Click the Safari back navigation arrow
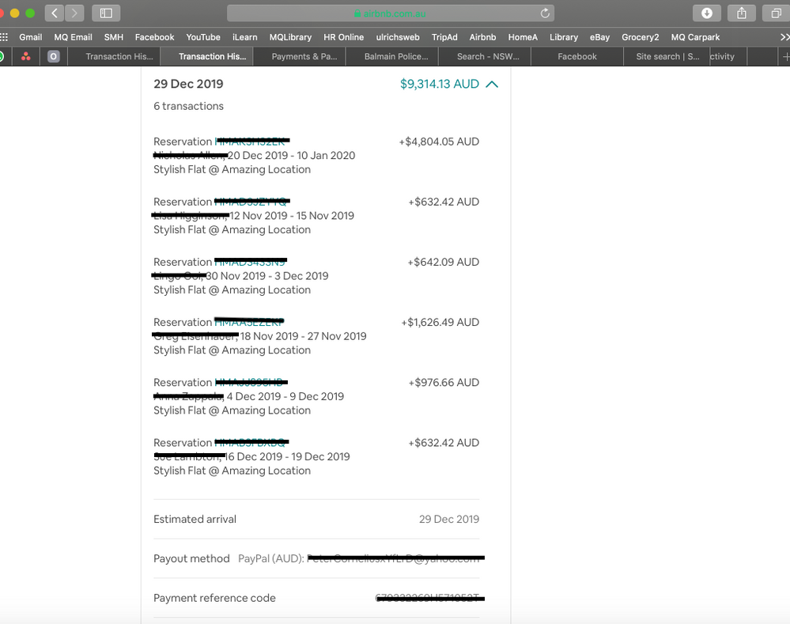The height and width of the screenshot is (624, 790). (54, 13)
